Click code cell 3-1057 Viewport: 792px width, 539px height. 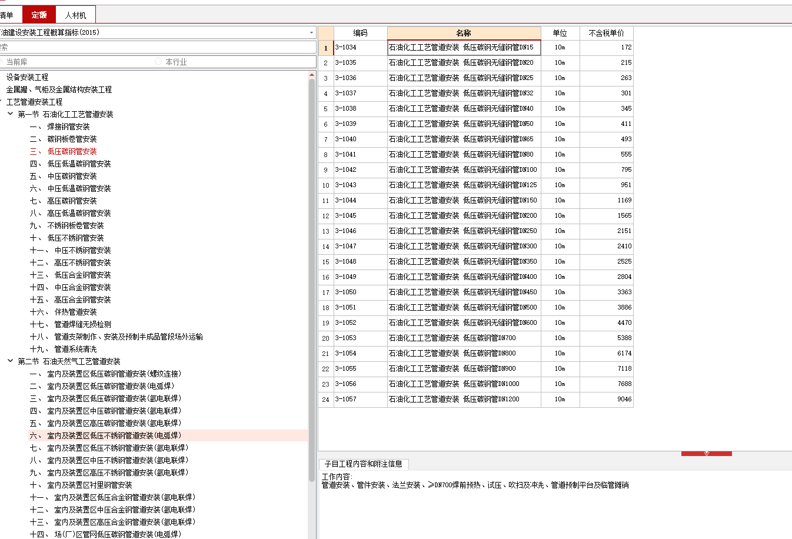click(x=360, y=399)
